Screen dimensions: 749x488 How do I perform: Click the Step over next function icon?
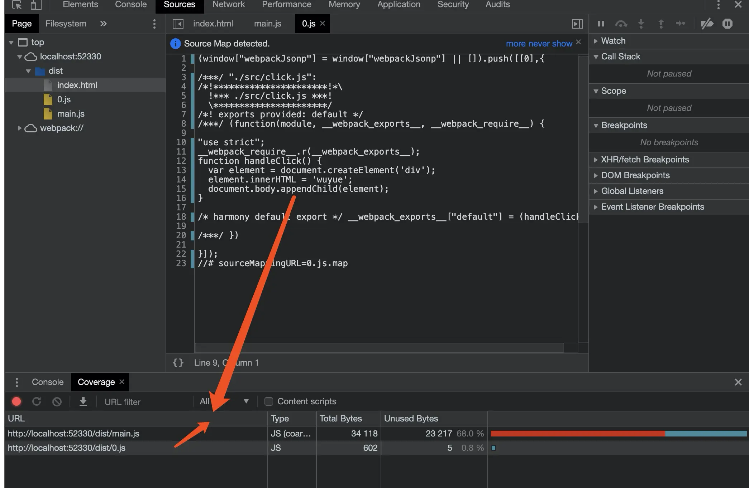pyautogui.click(x=621, y=24)
